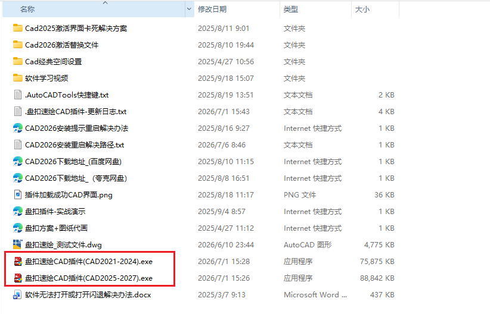The image size is (490, 314).
Task: Select file name .盘扣速绘CAD插件-更新日志.txt
Action: point(76,112)
